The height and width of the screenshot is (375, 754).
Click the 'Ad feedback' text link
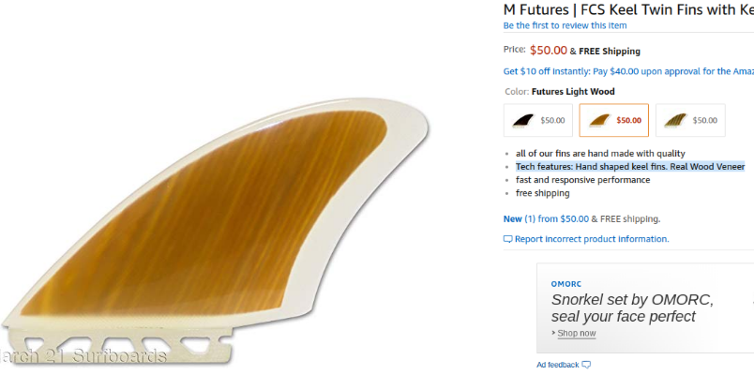click(x=558, y=365)
